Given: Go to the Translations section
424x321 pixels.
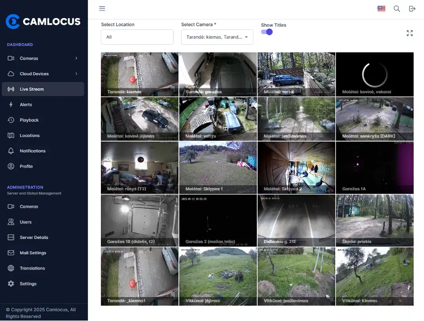Looking at the screenshot, I should coord(10,268).
